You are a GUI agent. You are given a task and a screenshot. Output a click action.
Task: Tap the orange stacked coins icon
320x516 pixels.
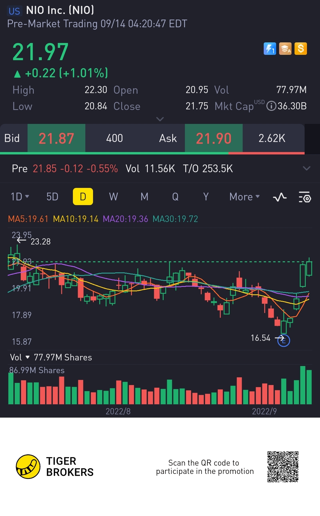point(285,49)
